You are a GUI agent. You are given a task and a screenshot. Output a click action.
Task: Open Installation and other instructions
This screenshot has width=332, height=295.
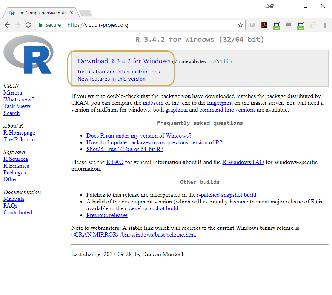click(118, 72)
